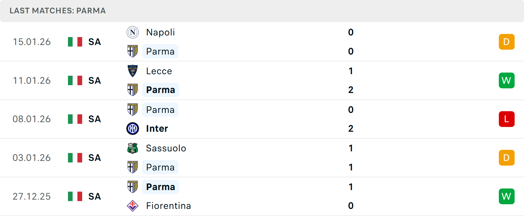524x216 pixels.
Task: Click the Inter club crest icon
Action: coord(133,128)
